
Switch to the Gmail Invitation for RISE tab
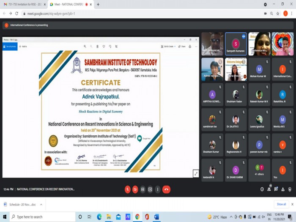24,4
